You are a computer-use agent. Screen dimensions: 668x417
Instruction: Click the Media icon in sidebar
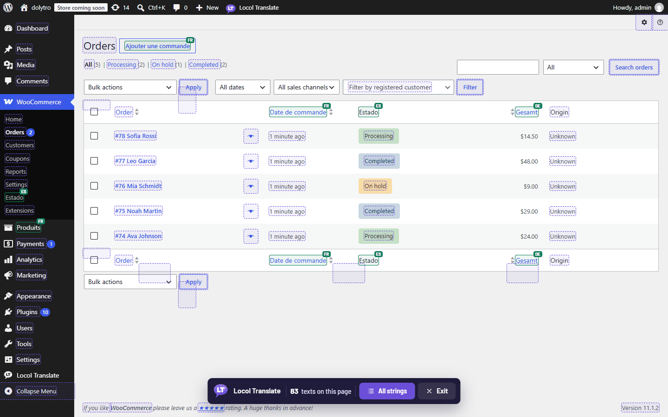(8, 65)
